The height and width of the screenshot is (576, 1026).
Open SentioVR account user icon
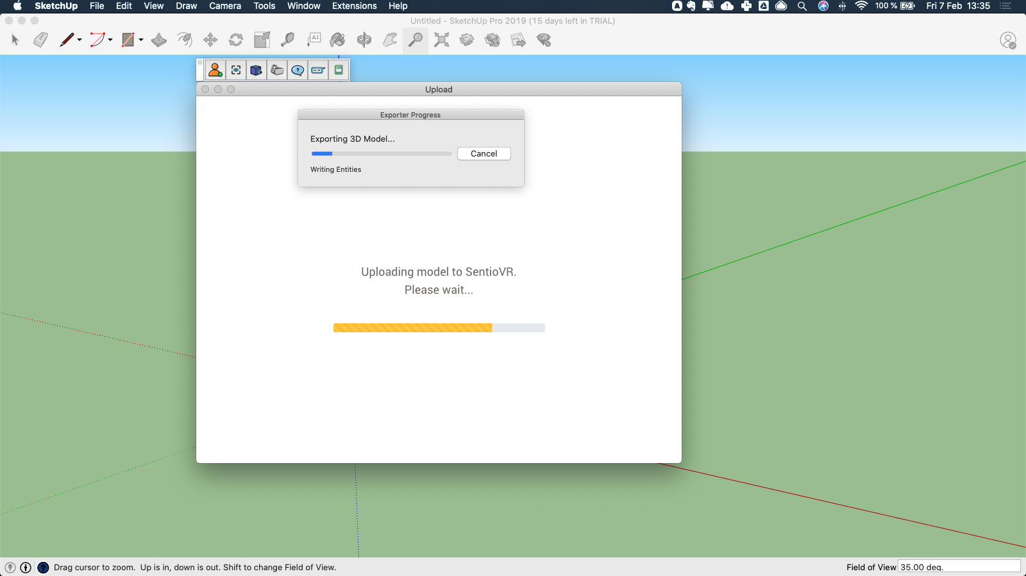[215, 70]
